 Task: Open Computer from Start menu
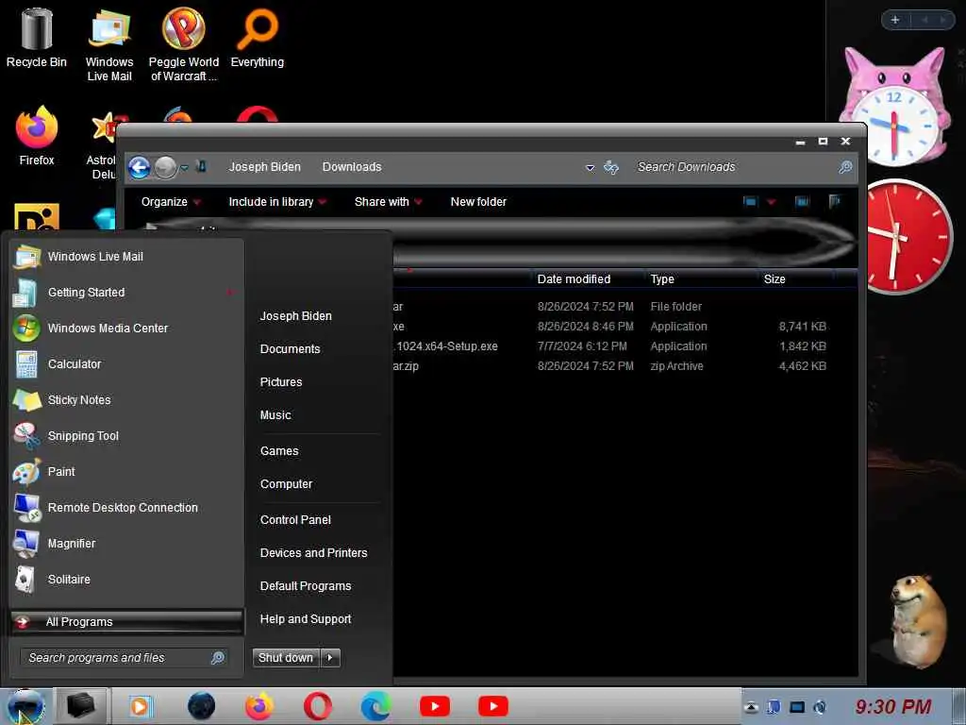(286, 484)
